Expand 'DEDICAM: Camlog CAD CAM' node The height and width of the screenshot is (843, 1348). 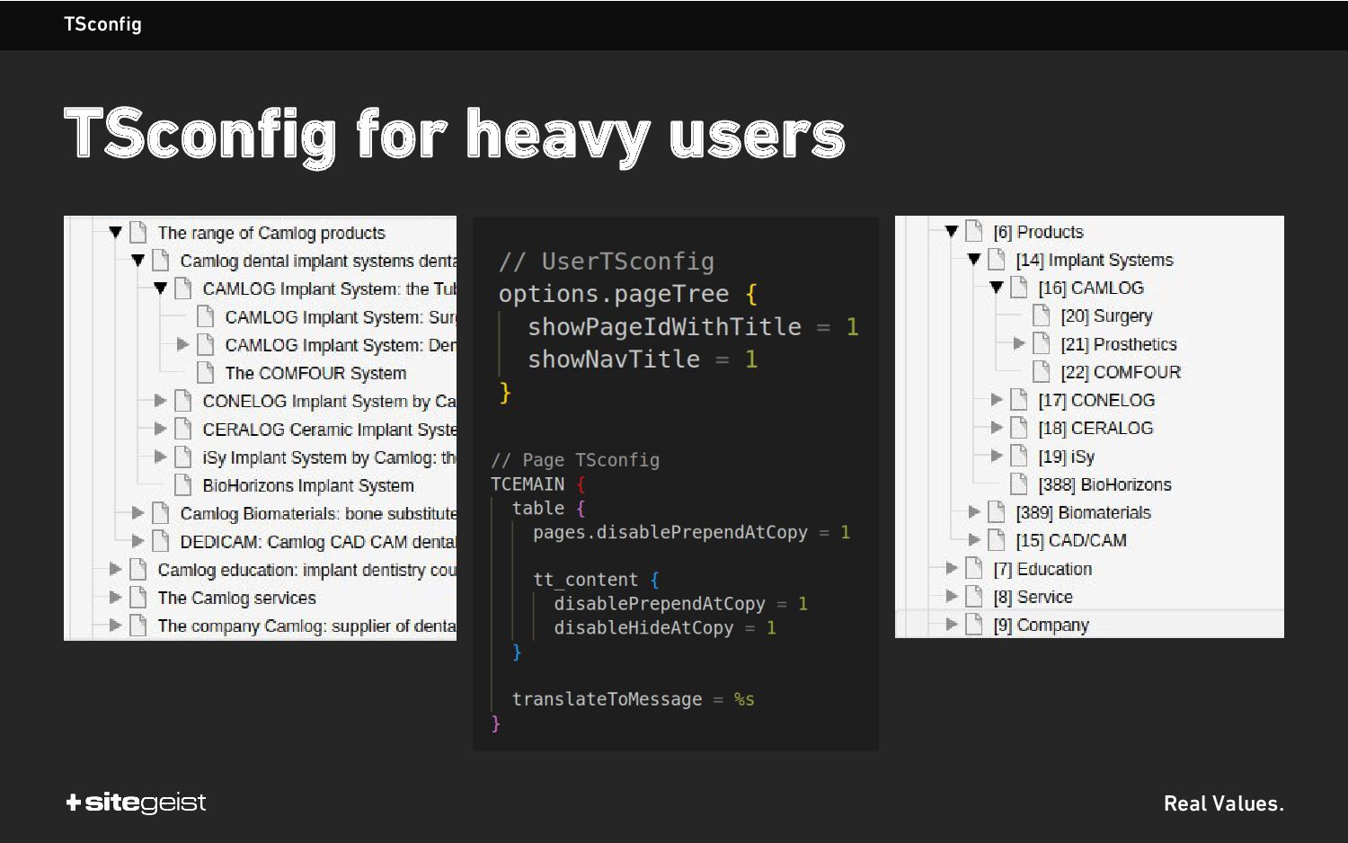[x=137, y=541]
